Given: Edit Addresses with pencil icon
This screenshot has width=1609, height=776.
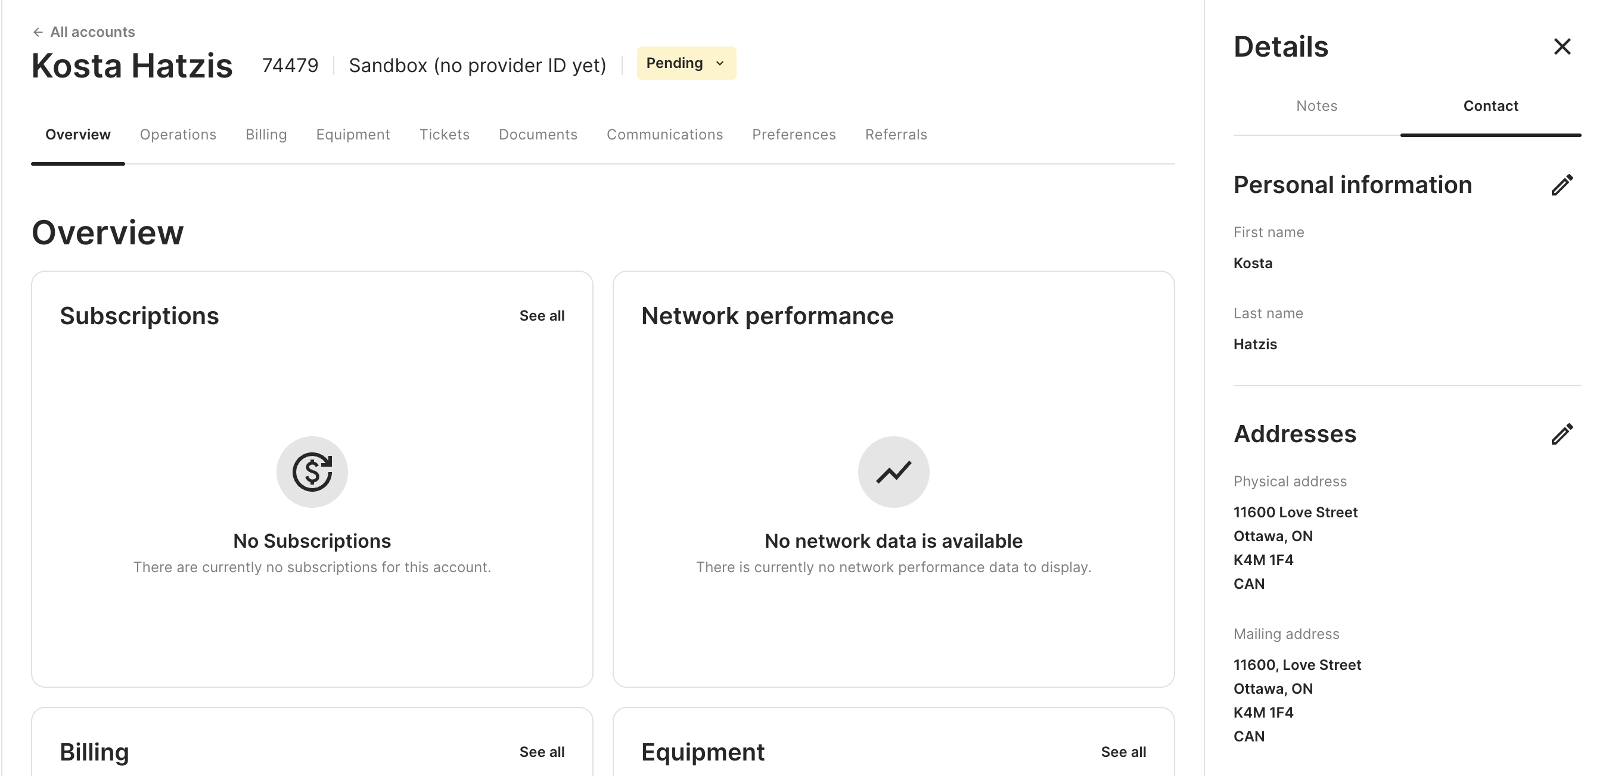Looking at the screenshot, I should click(1561, 434).
